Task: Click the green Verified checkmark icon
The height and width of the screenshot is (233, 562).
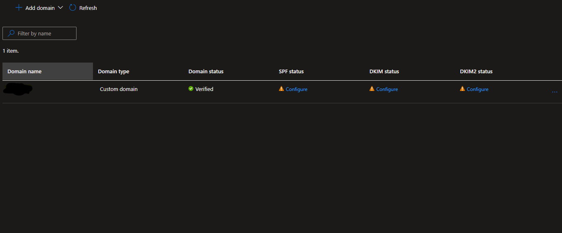Action: [x=191, y=89]
